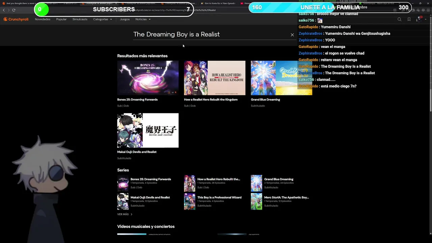This screenshot has height=243, width=432.
Task: Reload the page with the refresh icon
Action: coord(14,10)
